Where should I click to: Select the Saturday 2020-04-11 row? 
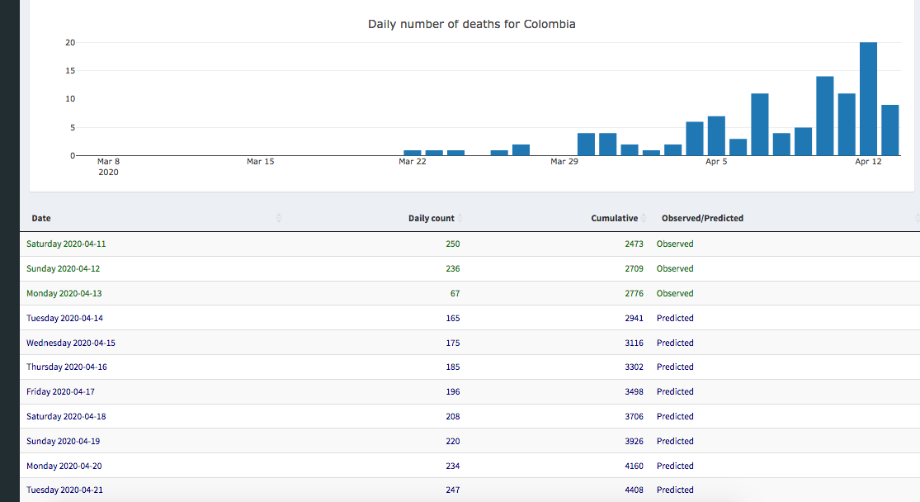click(66, 244)
